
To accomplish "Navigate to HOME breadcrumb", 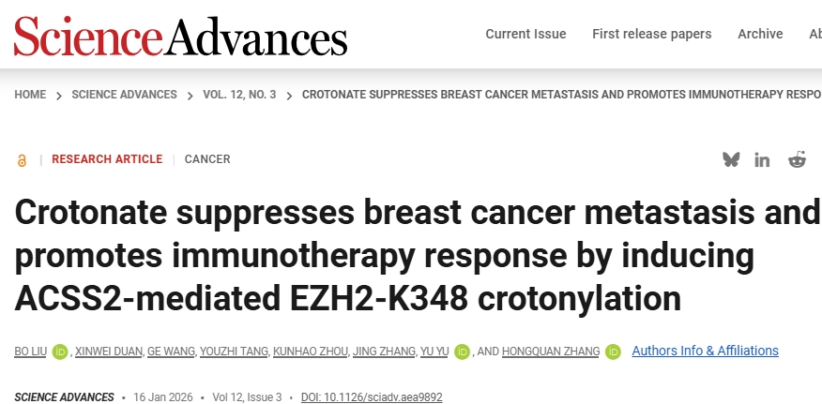I will [30, 95].
